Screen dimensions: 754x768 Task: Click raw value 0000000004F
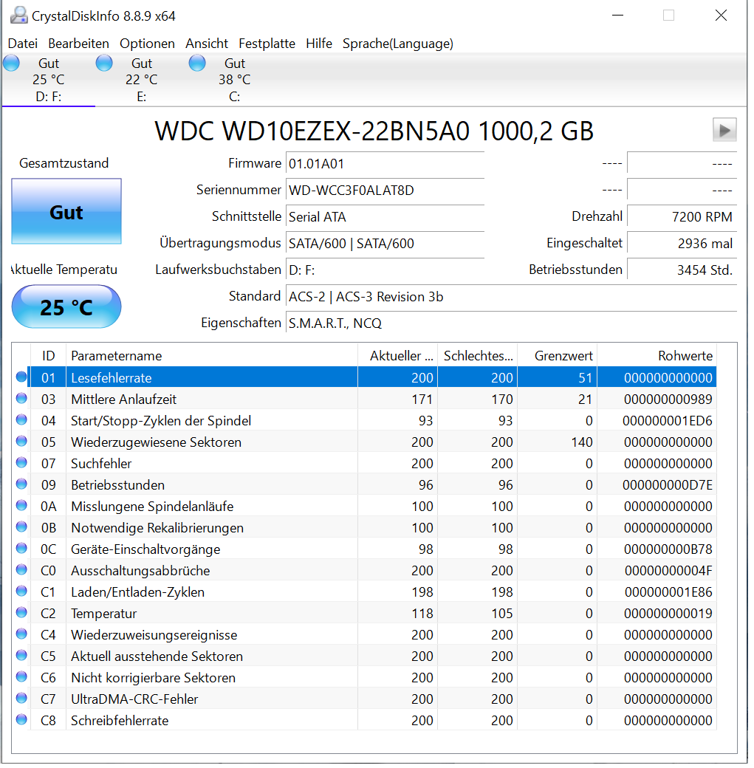(669, 571)
